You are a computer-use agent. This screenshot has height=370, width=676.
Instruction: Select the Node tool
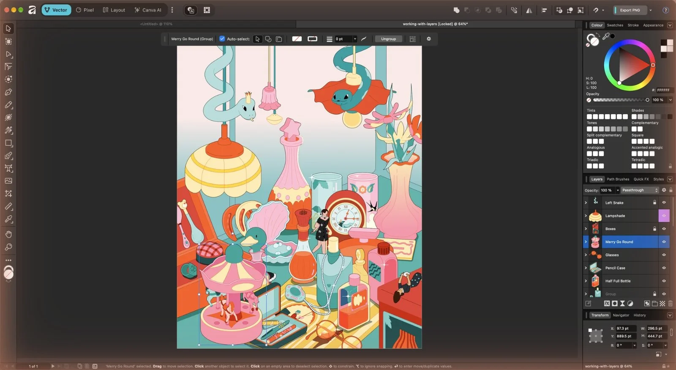[8, 54]
